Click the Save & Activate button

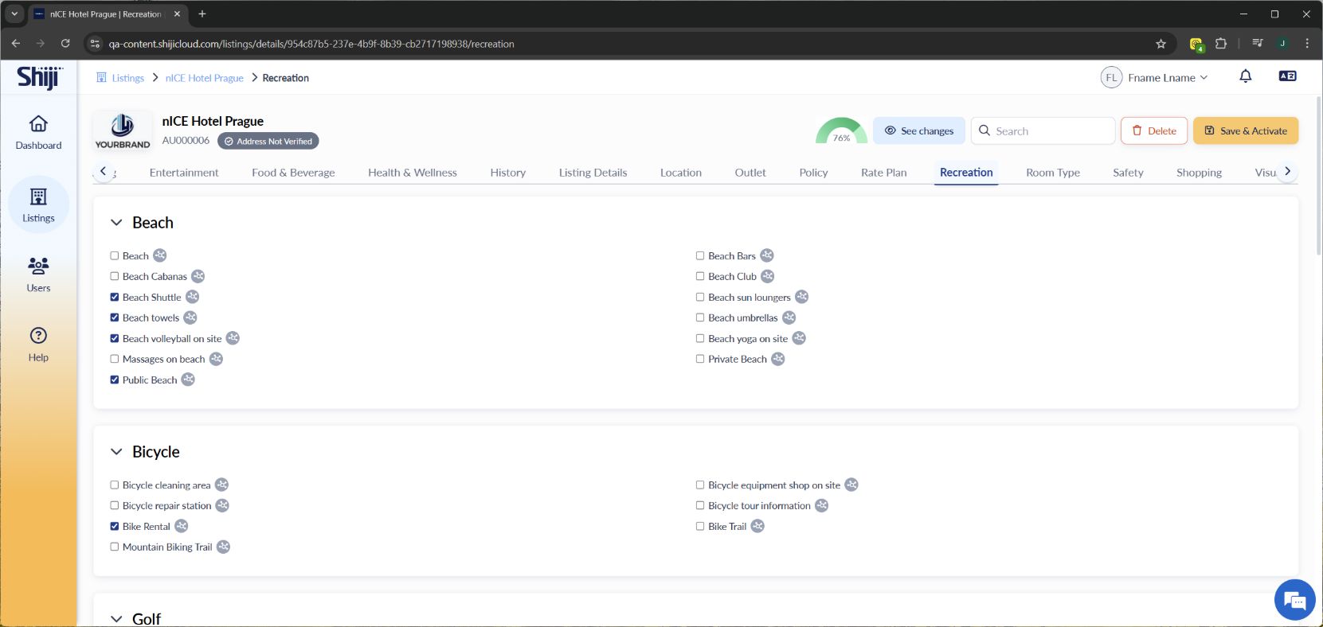pos(1245,130)
